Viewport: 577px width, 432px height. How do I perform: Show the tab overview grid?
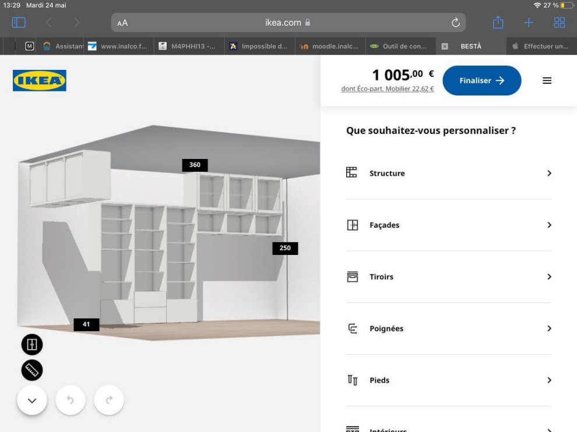560,23
